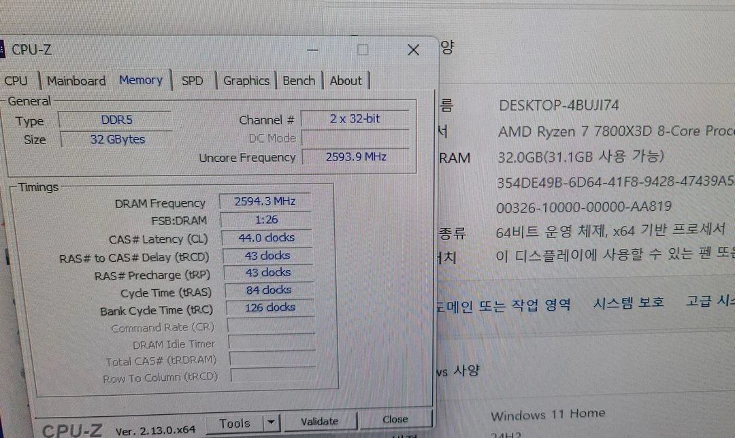Click the Close button in CPU-Z
The height and width of the screenshot is (438, 735).
[x=395, y=419]
